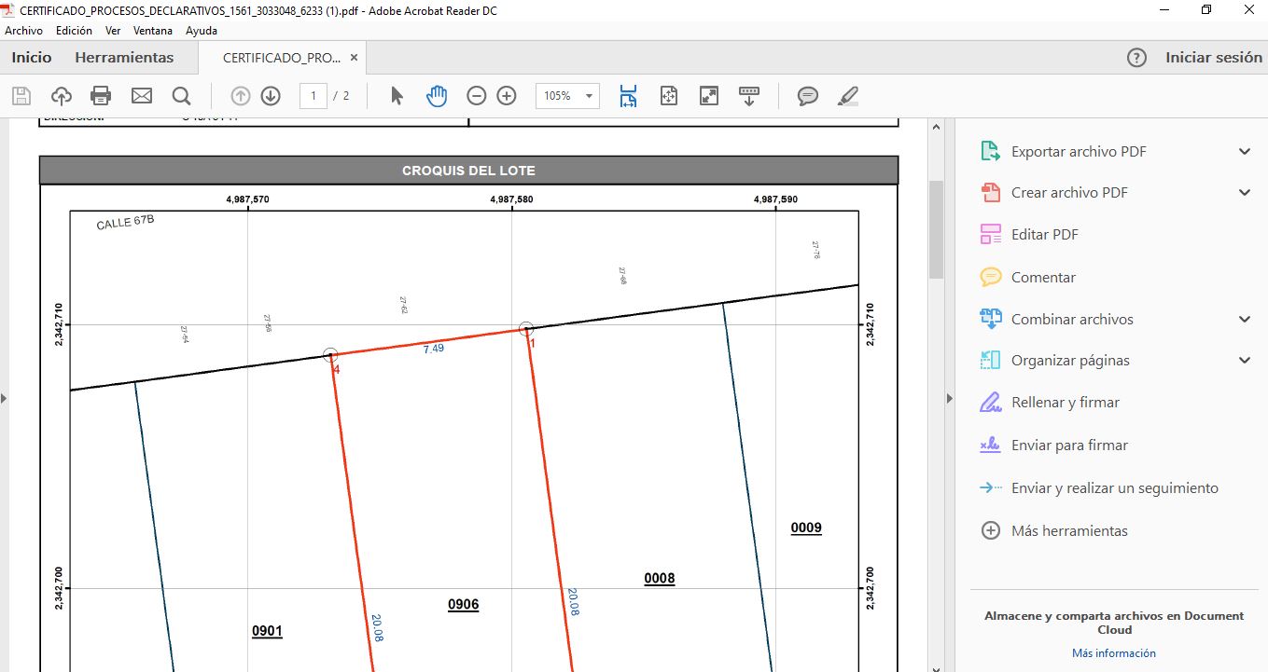The width and height of the screenshot is (1268, 672).
Task: Follow the Más información link
Action: tap(1113, 653)
